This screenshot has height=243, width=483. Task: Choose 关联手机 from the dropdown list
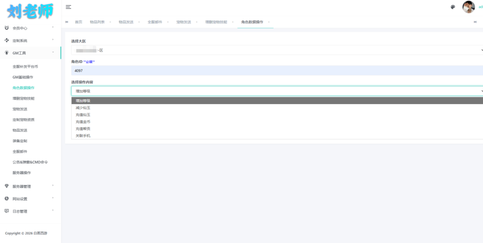point(277,136)
